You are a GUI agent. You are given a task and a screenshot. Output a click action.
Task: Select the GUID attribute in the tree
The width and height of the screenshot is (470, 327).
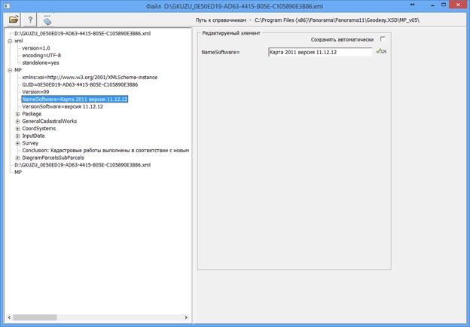tap(79, 85)
